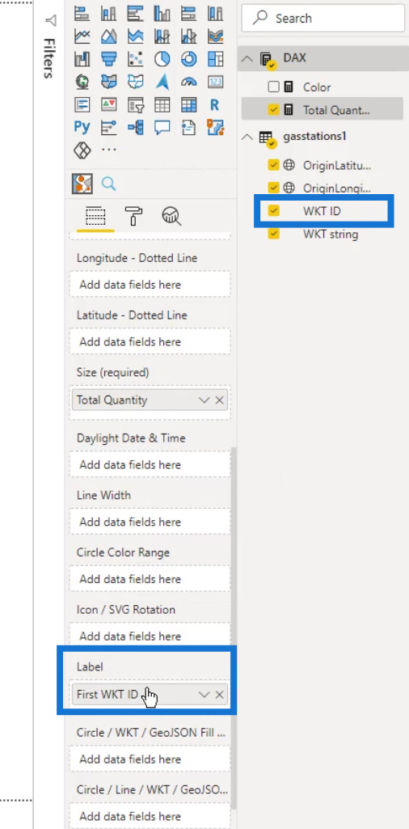Pick the ArcGIS globe map visual

click(82, 82)
